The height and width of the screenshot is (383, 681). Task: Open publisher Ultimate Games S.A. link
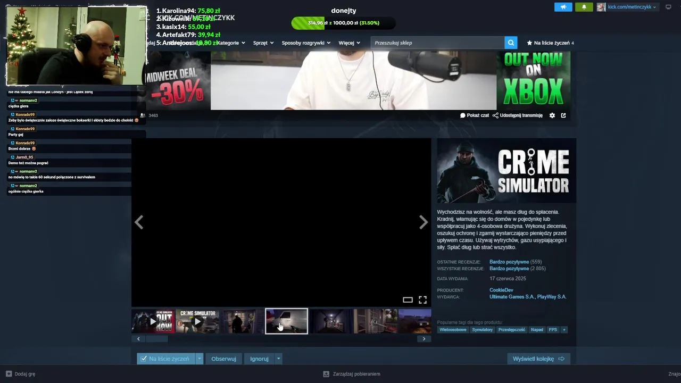511,297
